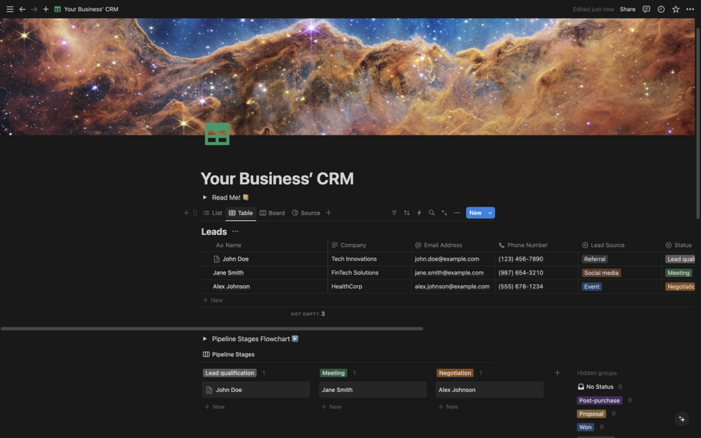Add new row below Alex Johnson
Viewport: 701px width, 438px height.
(213, 300)
